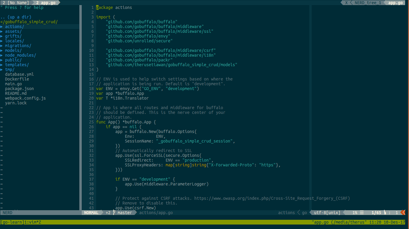Expand the grifts/ folder arrow
Viewport: 409px width, 229px height.
[1, 36]
